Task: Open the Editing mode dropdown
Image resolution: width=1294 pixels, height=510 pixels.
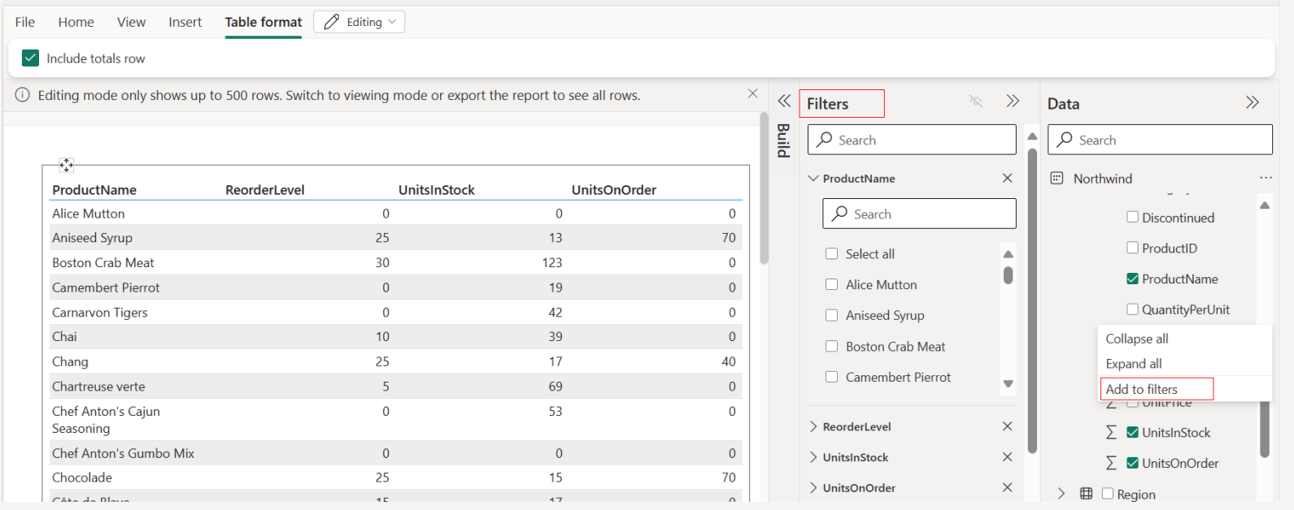Action: [359, 22]
